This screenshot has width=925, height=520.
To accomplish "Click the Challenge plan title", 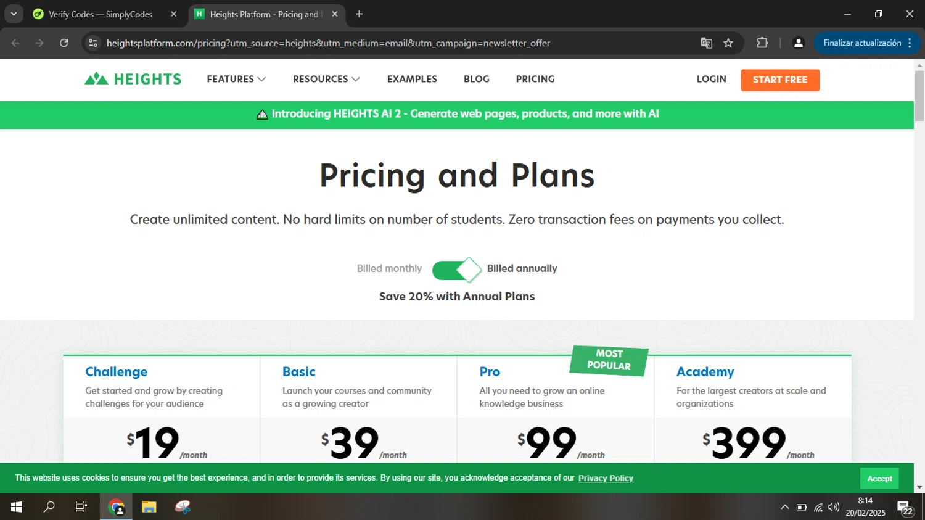I will tap(117, 372).
